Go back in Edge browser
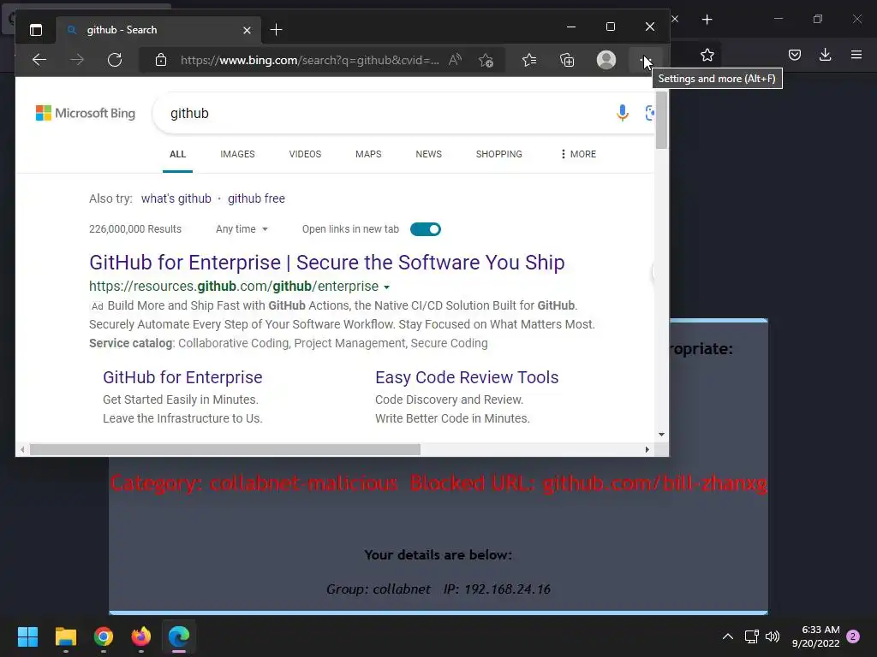 point(39,60)
